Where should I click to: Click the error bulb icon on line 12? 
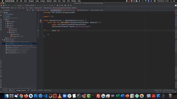[x=45, y=30]
